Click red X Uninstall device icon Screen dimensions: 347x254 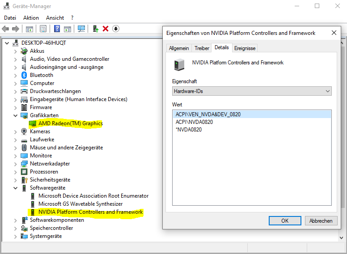click(x=106, y=29)
